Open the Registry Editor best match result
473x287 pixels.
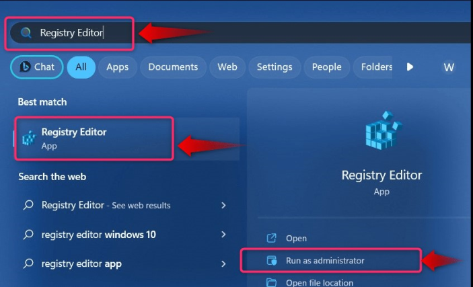tap(126, 138)
